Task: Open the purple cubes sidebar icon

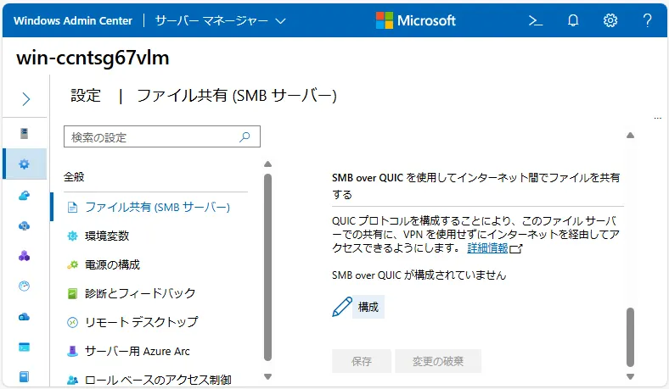Action: (25, 256)
